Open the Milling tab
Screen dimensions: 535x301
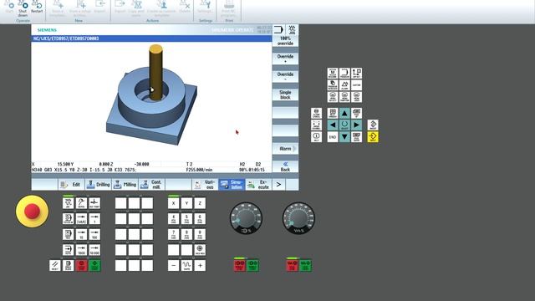125,185
